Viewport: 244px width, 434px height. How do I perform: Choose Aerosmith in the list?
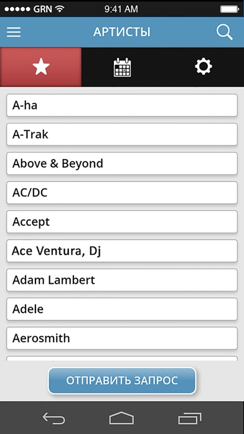point(122,338)
